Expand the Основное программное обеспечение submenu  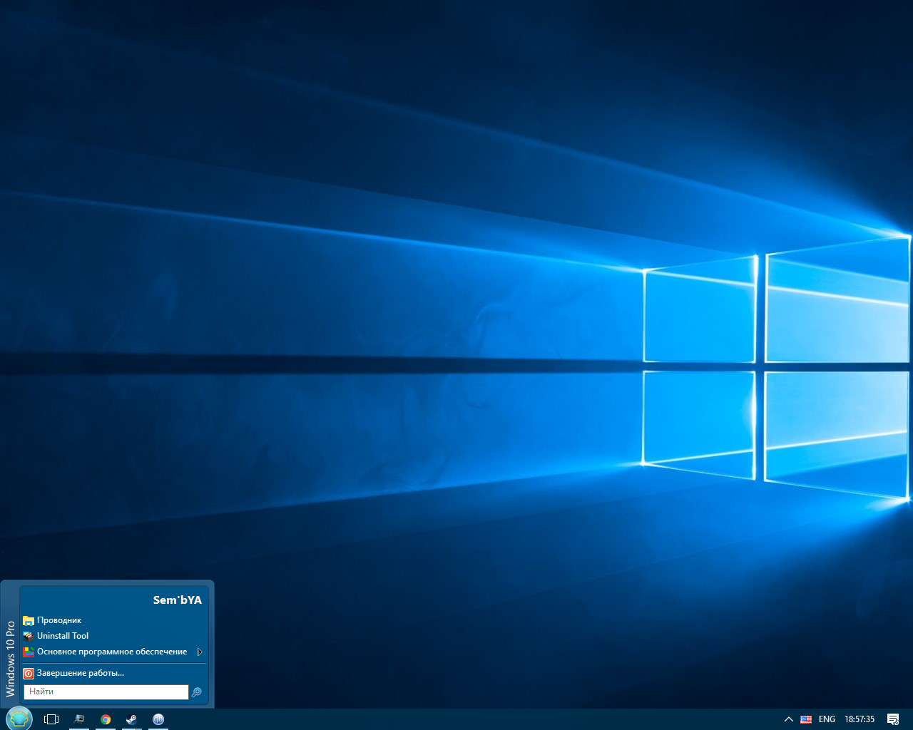[x=113, y=652]
